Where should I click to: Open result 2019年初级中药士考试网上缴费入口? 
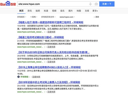pyautogui.click(x=49, y=82)
